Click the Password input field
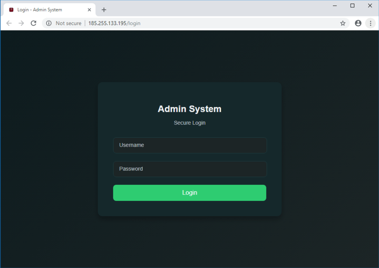Viewport: 379px width, 268px height. [190, 169]
